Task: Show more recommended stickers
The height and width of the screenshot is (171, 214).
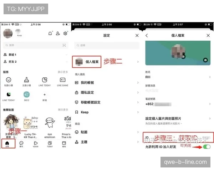Action: [x=63, y=110]
